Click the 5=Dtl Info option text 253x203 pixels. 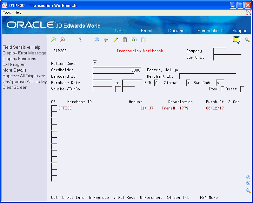coord(73,198)
